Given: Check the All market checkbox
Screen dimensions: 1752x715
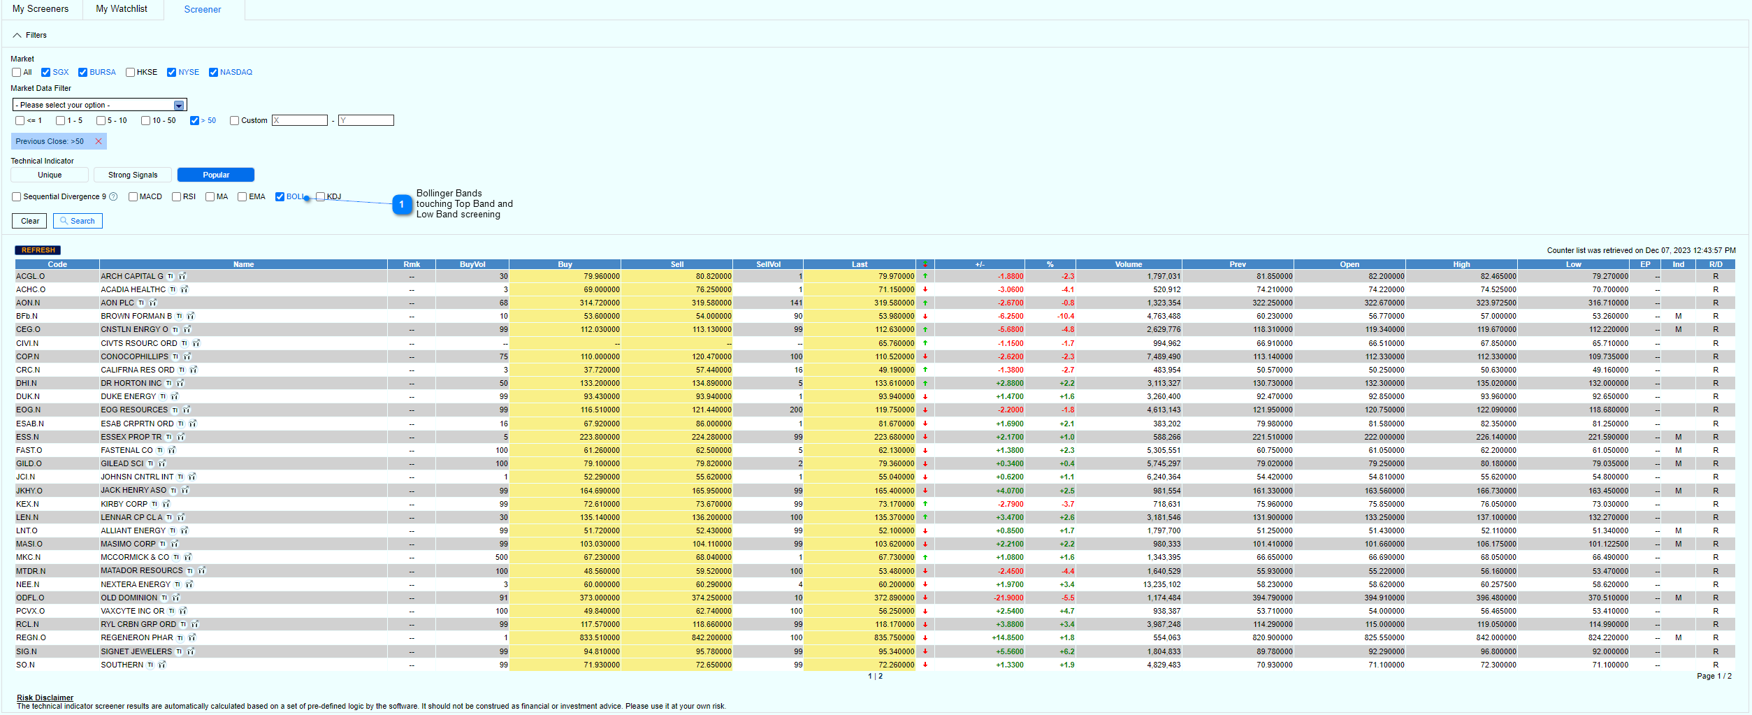Looking at the screenshot, I should [x=17, y=72].
